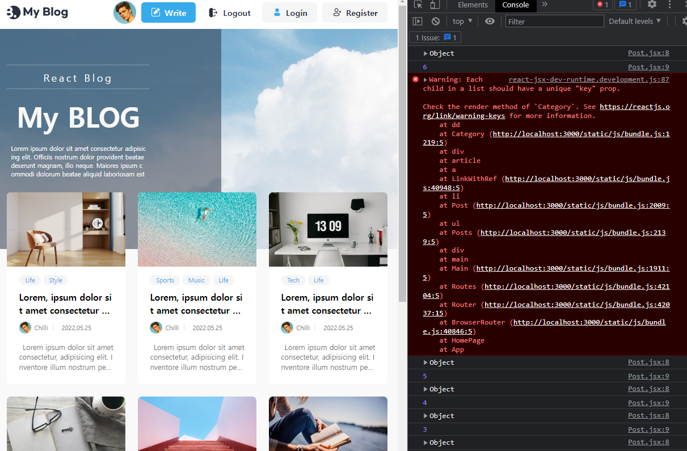Open the glasses and notebook thumbnail

[66, 424]
